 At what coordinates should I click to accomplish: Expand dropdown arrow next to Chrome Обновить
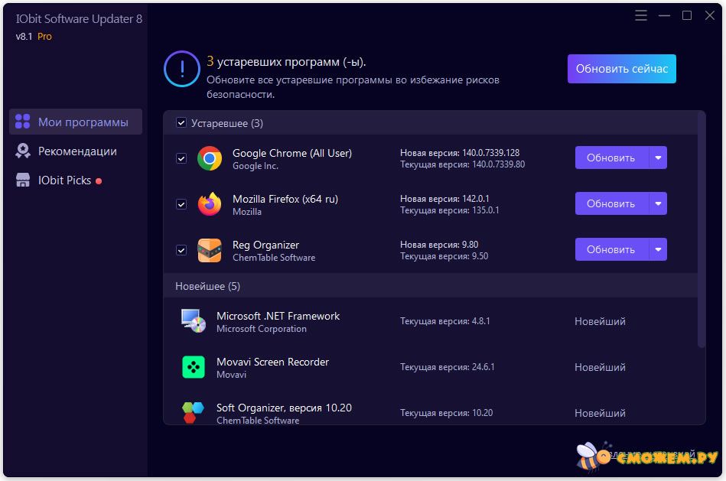(658, 158)
